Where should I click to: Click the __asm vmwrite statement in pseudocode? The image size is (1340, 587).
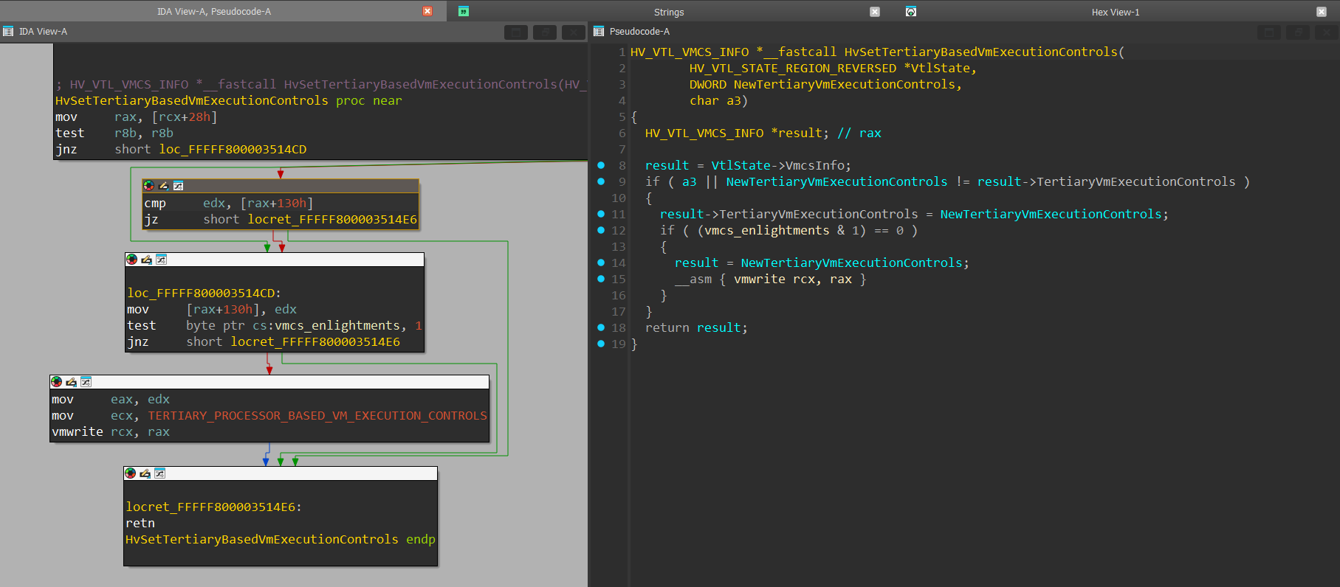point(770,279)
